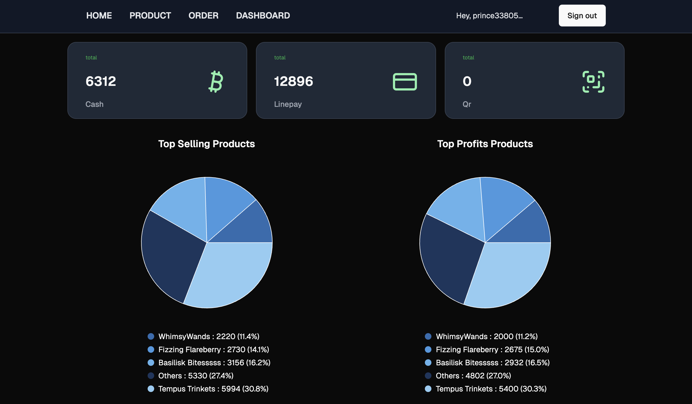Click the credit card icon on Linepay card
Viewport: 692px width, 404px height.
pyautogui.click(x=405, y=82)
